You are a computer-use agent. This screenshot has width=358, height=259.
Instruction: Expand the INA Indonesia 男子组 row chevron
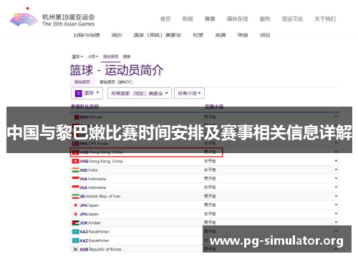pos(336,178)
